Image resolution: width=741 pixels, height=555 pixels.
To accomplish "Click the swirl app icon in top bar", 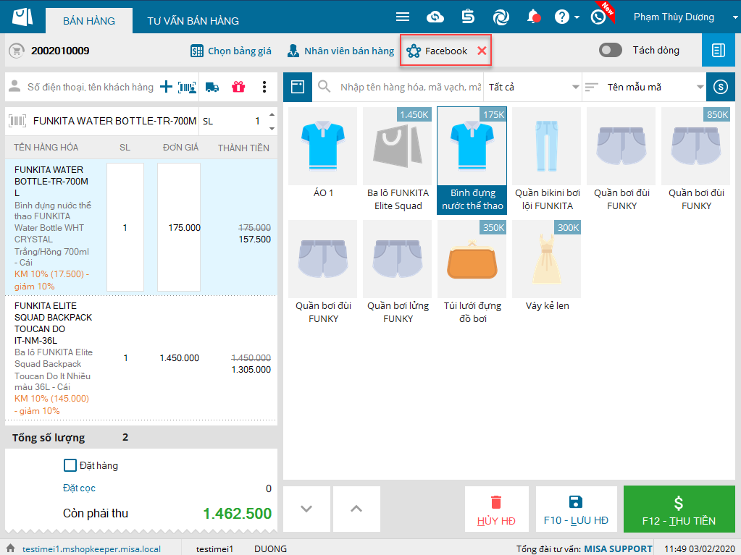I will coord(501,17).
